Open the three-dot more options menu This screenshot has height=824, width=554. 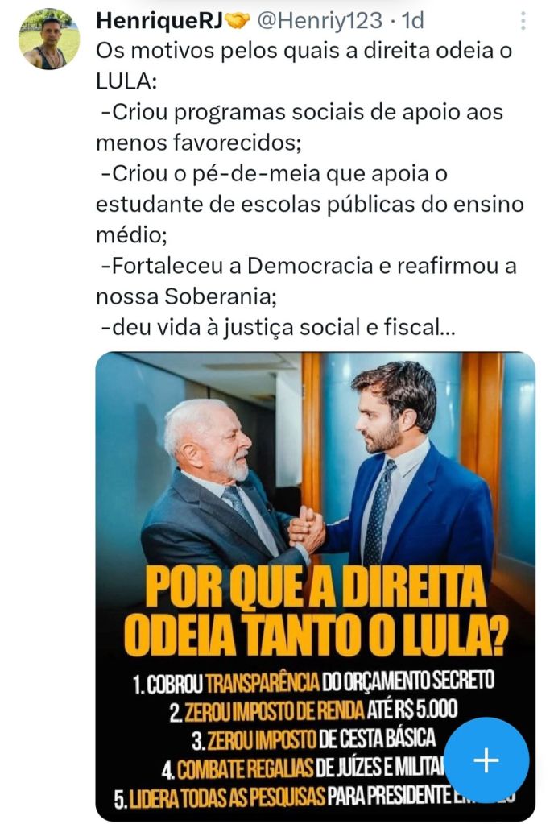click(x=523, y=20)
